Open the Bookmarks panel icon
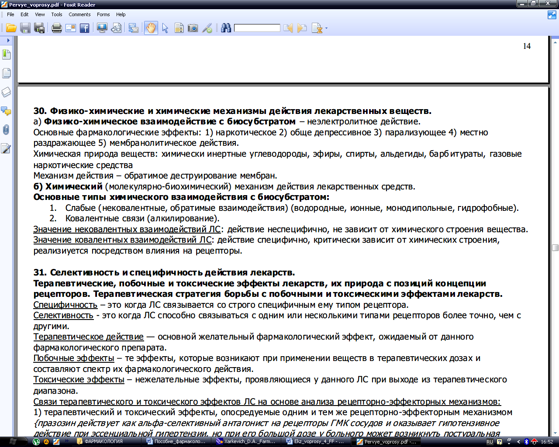The height and width of the screenshot is (447, 559). tap(6, 55)
